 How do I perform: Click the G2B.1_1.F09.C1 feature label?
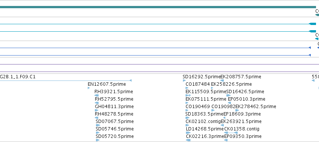18,77
